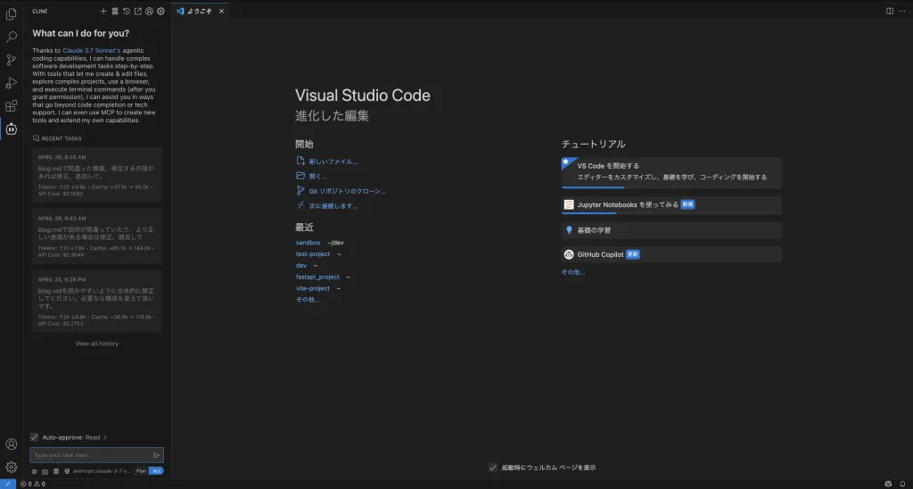
Task: Expand the Auto-approve options chevron
Action: (105, 437)
